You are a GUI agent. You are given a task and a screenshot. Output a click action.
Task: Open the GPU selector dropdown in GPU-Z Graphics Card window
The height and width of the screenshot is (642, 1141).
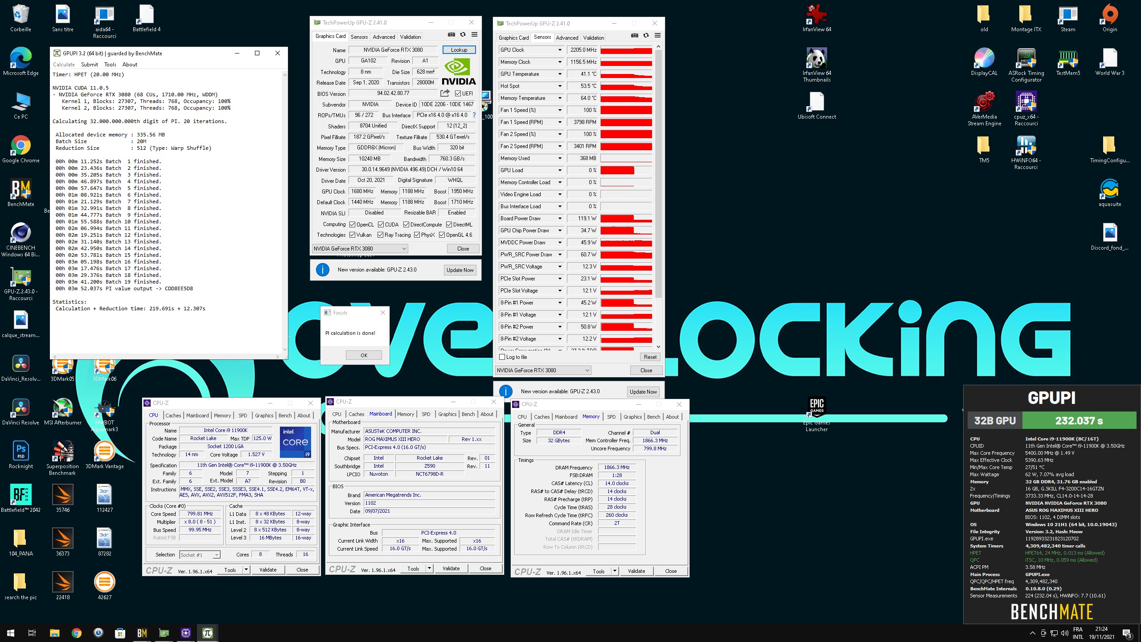360,249
